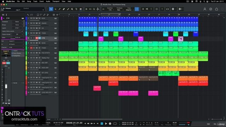The height and width of the screenshot is (127, 226).
Task: Toggle the loop button in transport
Action: tap(115, 123)
